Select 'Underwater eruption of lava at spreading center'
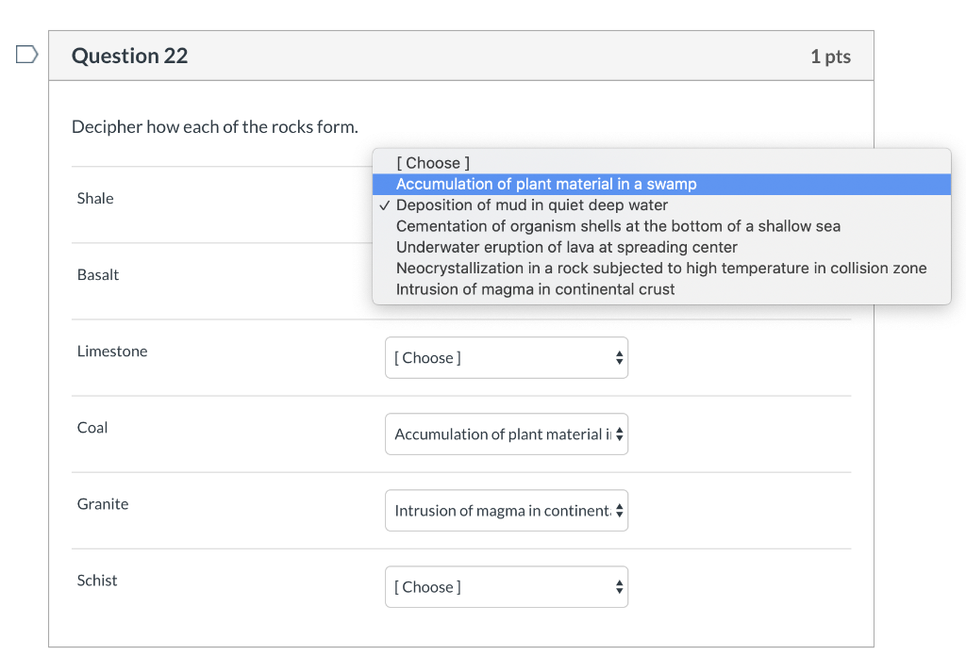Image resolution: width=966 pixels, height=671 pixels. pos(661,247)
